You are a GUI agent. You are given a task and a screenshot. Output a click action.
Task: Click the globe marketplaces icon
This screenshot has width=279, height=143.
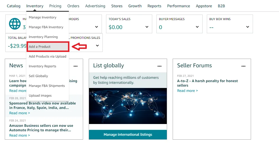click(x=15, y=24)
